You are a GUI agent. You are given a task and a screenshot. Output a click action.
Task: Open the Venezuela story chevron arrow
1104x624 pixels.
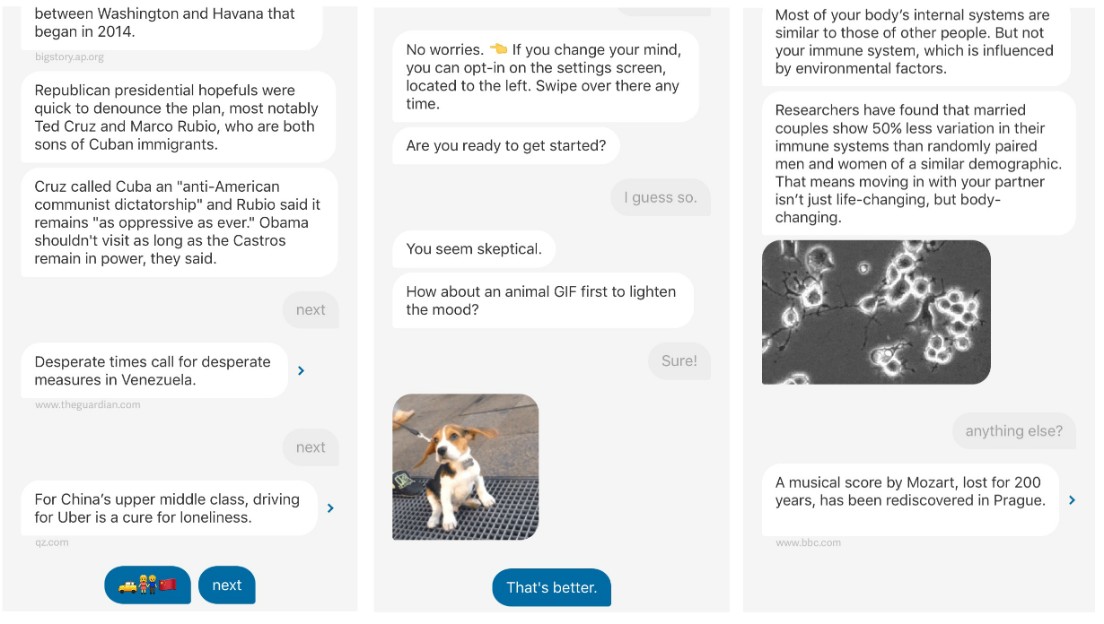tap(301, 370)
